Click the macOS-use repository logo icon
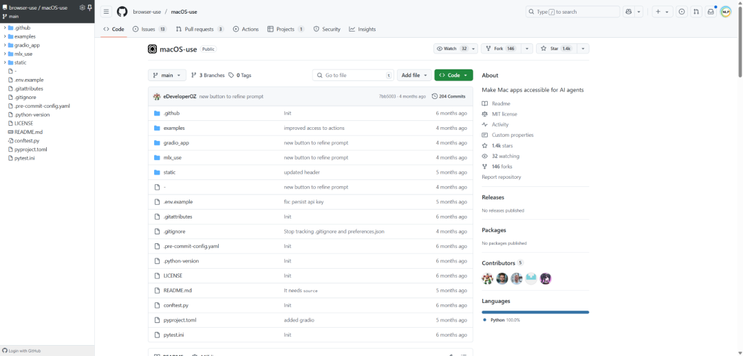743x356 pixels. click(x=153, y=49)
